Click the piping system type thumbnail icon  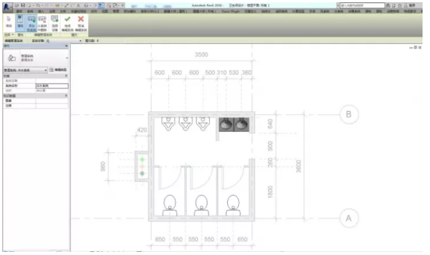pyautogui.click(x=12, y=58)
